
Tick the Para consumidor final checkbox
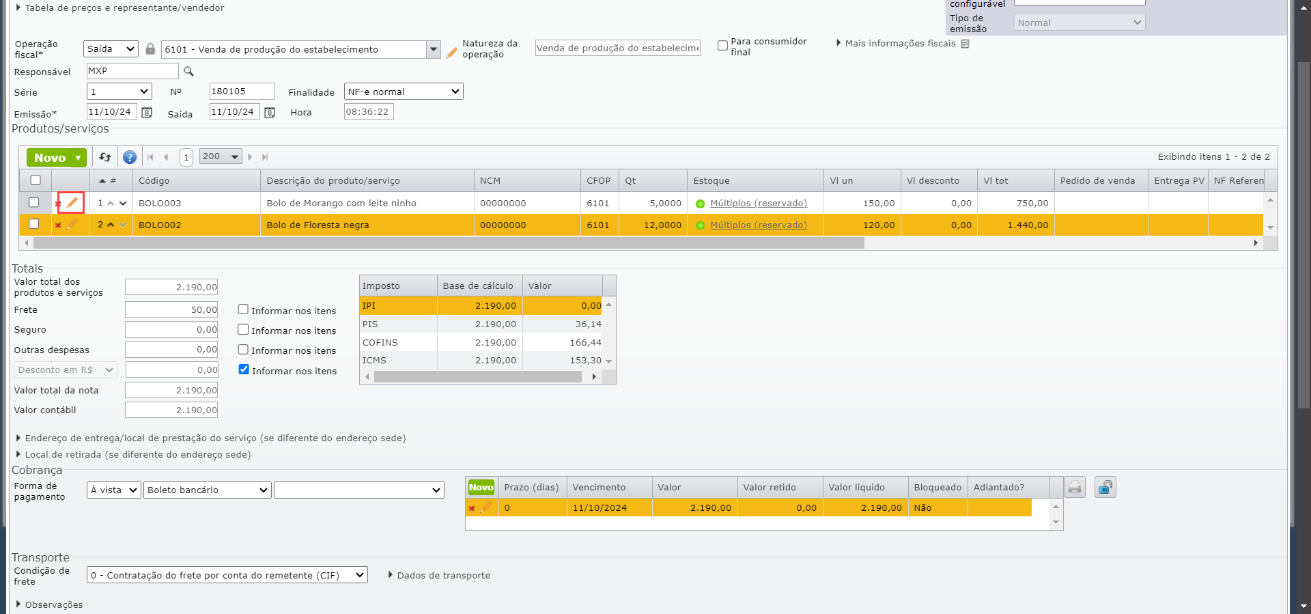point(722,46)
